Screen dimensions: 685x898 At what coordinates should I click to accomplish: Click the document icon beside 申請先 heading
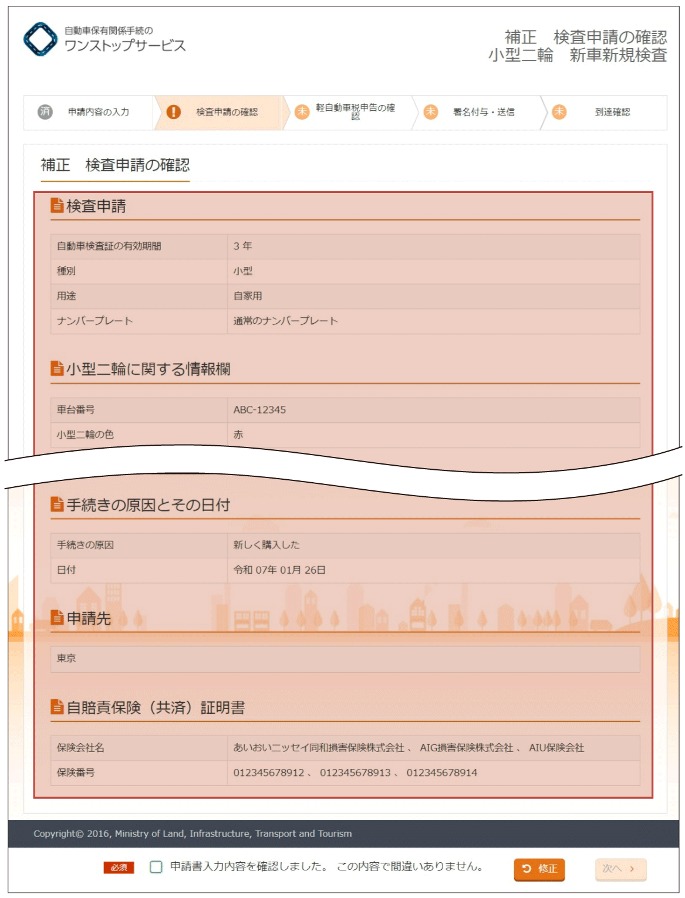[x=57, y=617]
